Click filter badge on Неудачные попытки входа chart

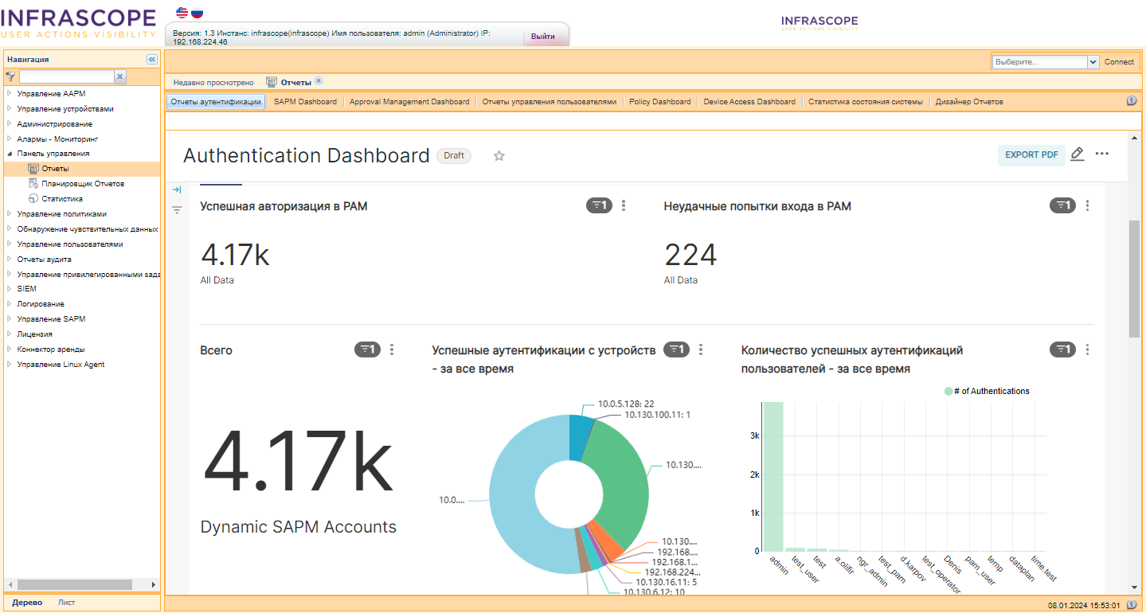click(x=1062, y=205)
